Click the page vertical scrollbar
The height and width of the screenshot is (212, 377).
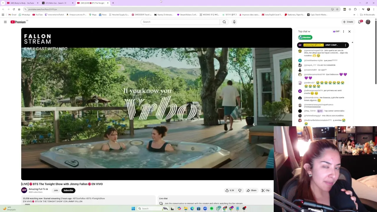click(376, 53)
